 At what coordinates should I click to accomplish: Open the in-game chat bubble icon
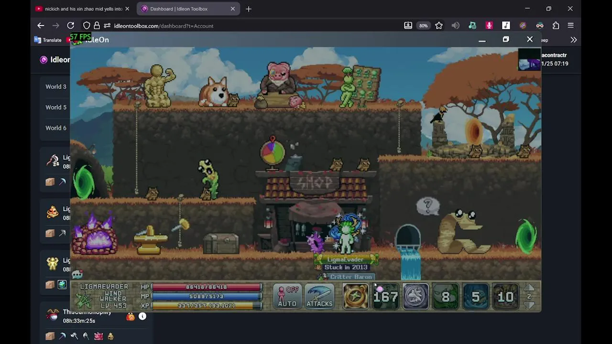[x=77, y=274]
